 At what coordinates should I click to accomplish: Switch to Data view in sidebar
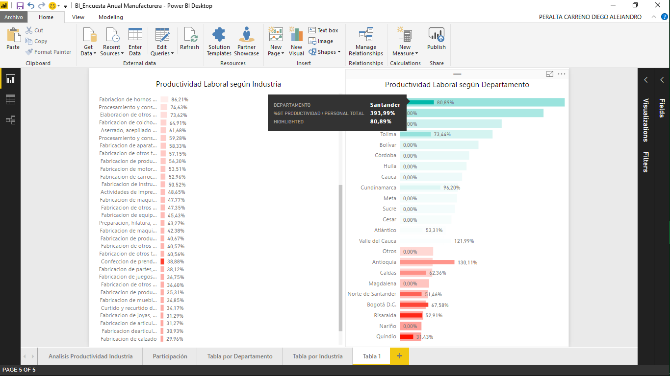[x=10, y=99]
